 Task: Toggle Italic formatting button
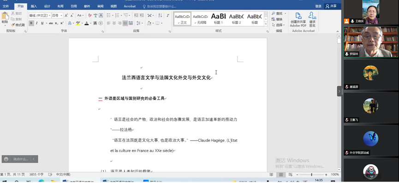36,23
